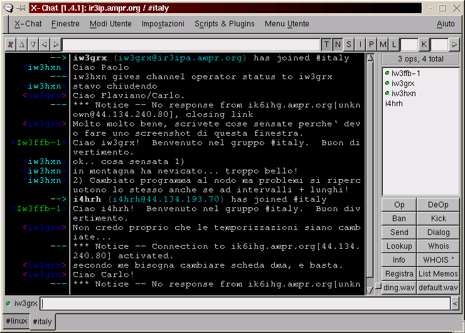Toggle the M channel mode button

pos(383,45)
